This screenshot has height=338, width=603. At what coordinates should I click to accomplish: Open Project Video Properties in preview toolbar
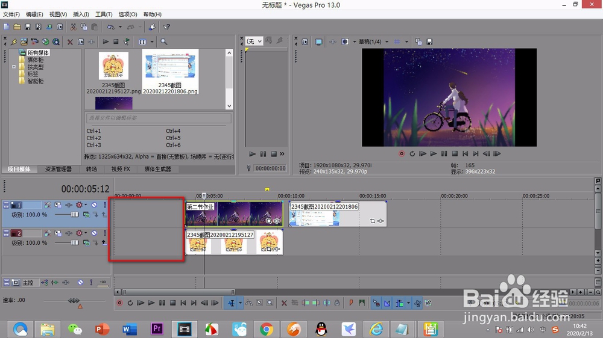[x=305, y=41]
